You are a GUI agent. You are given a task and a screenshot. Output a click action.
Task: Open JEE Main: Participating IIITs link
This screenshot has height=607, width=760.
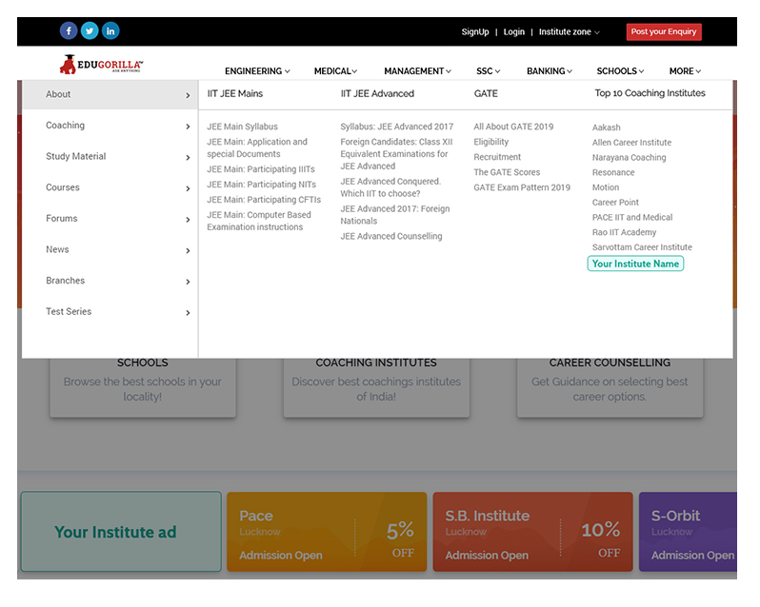[x=261, y=169]
